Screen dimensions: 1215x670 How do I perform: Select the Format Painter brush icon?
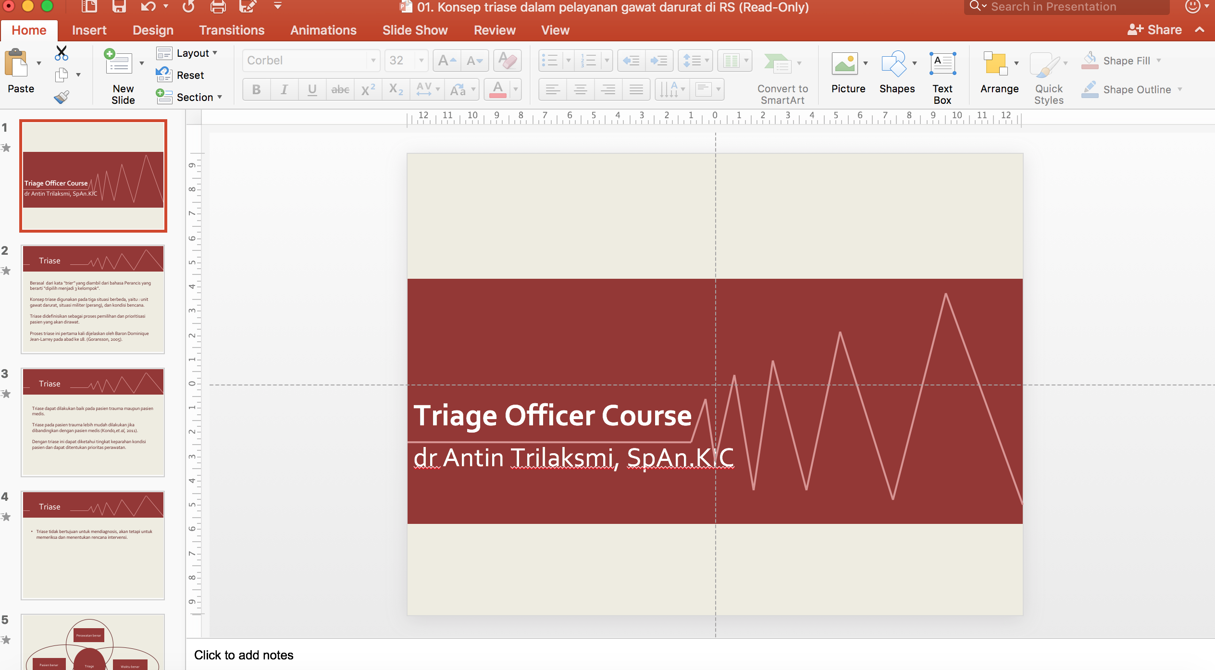[61, 97]
